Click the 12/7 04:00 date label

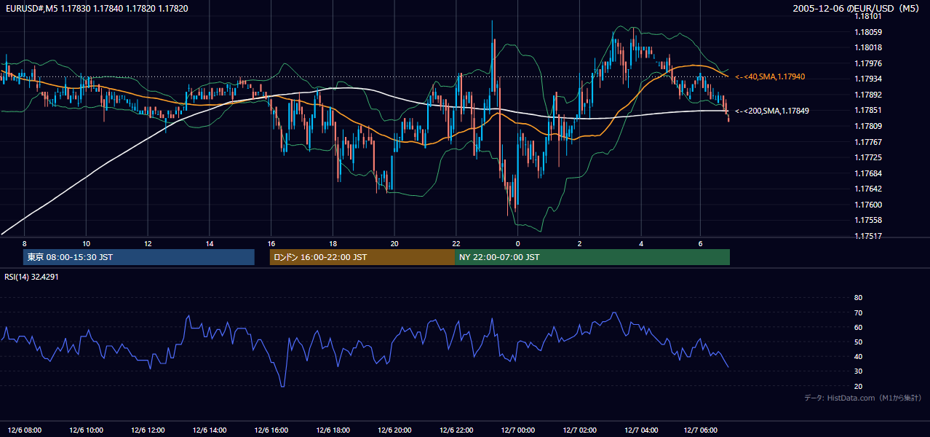(x=642, y=430)
